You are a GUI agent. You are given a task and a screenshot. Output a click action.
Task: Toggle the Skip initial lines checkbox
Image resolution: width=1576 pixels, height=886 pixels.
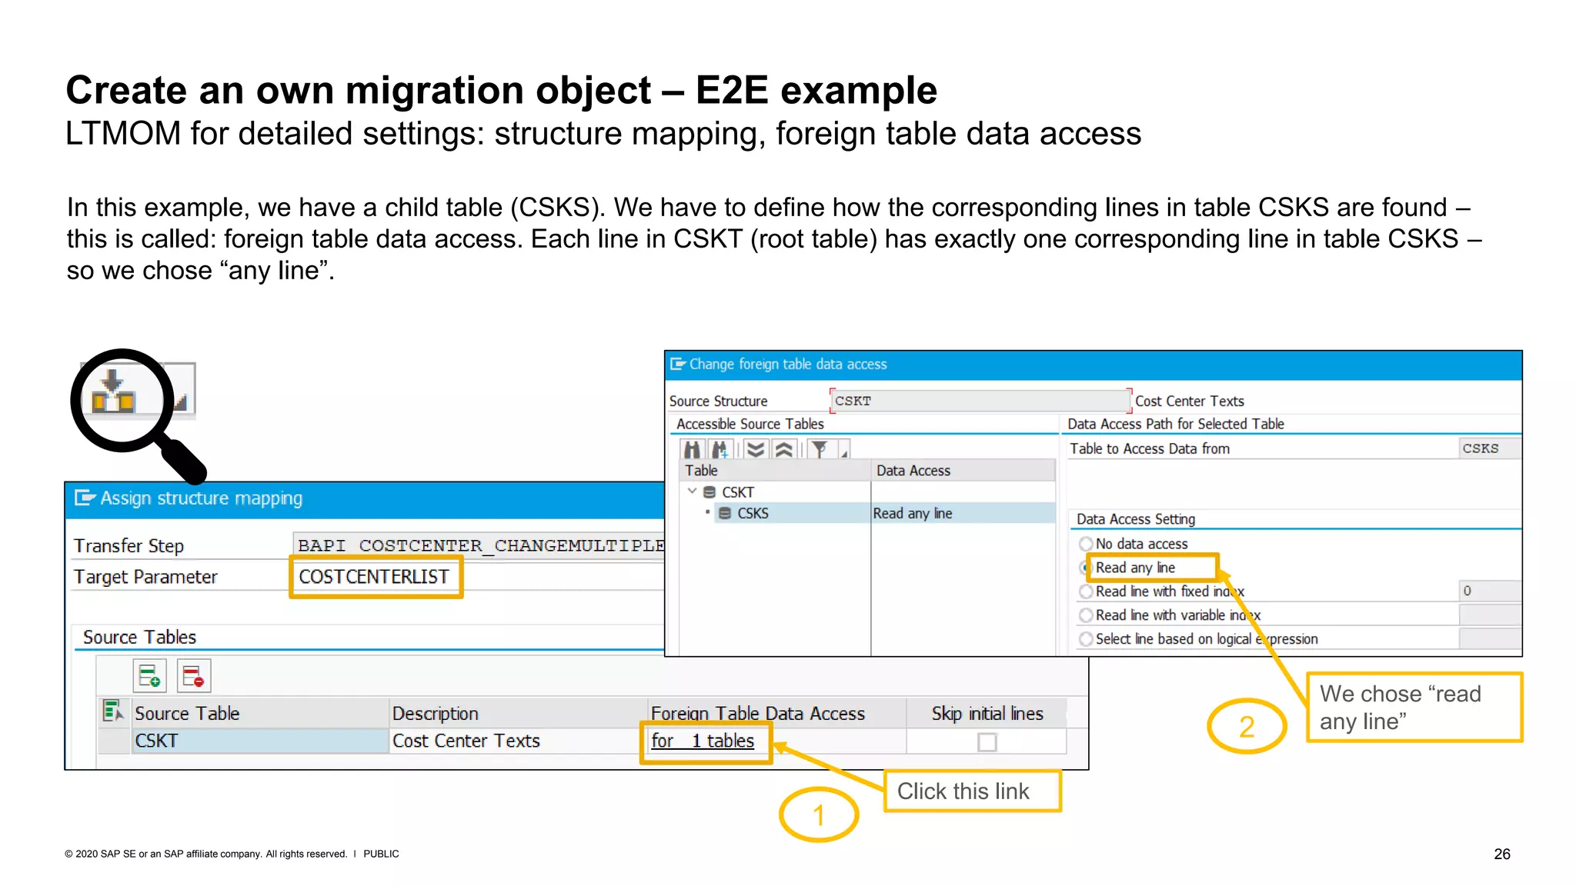(x=987, y=742)
